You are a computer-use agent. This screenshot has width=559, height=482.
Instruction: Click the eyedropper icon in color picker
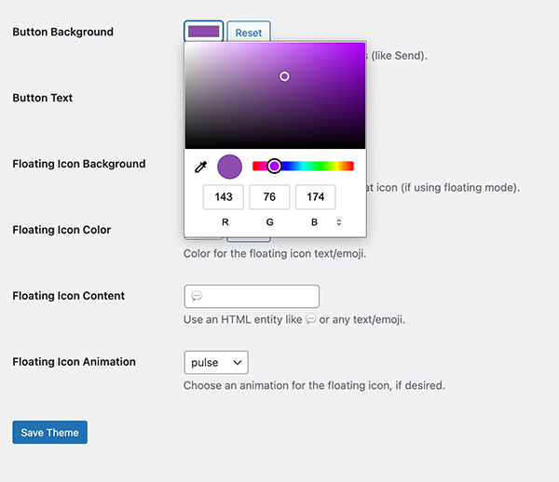[200, 167]
